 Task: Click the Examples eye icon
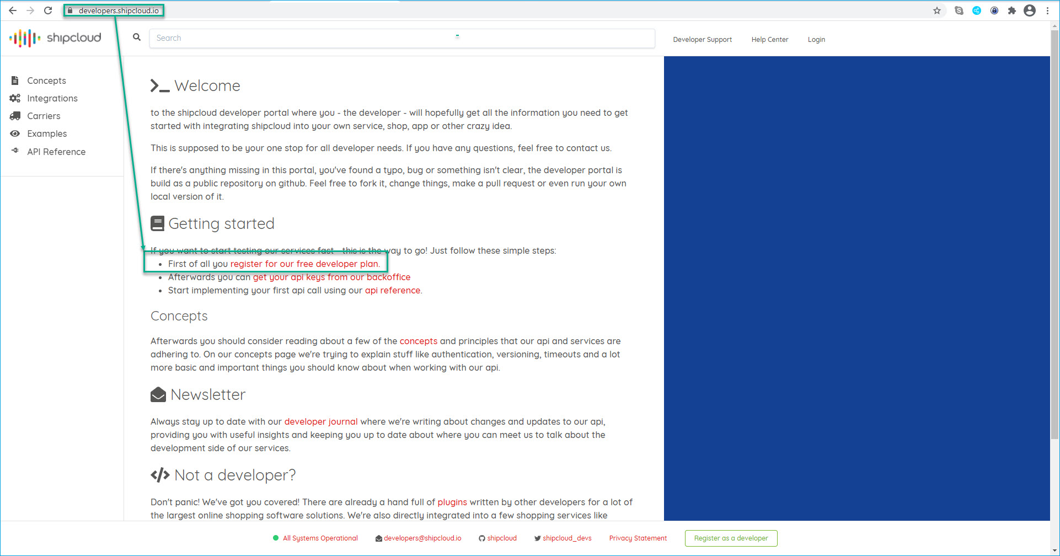tap(15, 133)
